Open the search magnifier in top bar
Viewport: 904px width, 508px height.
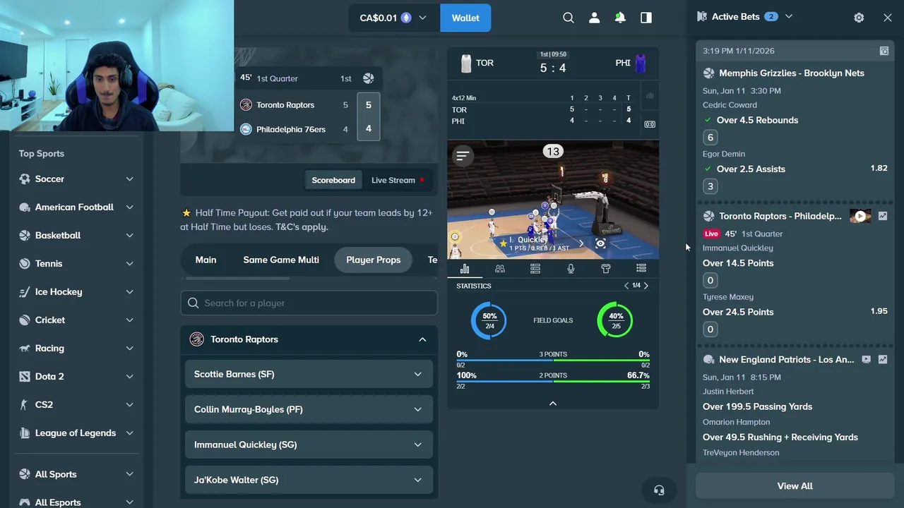pyautogui.click(x=569, y=18)
